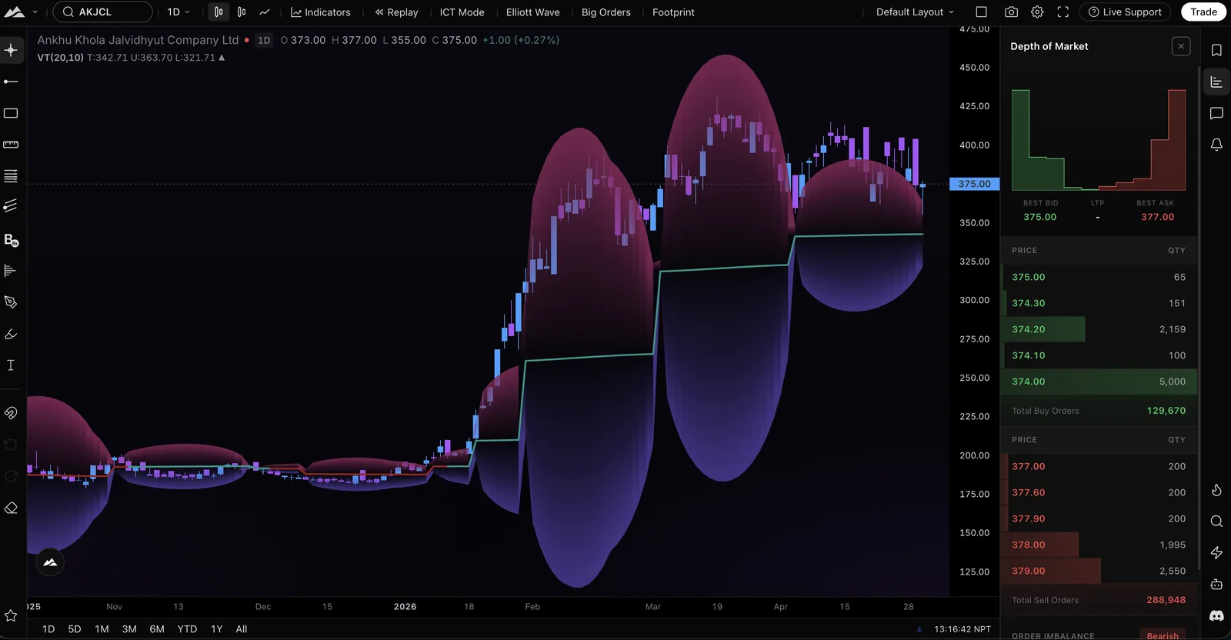Toggle the magnet snap tool
The image size is (1231, 640).
pyautogui.click(x=11, y=413)
